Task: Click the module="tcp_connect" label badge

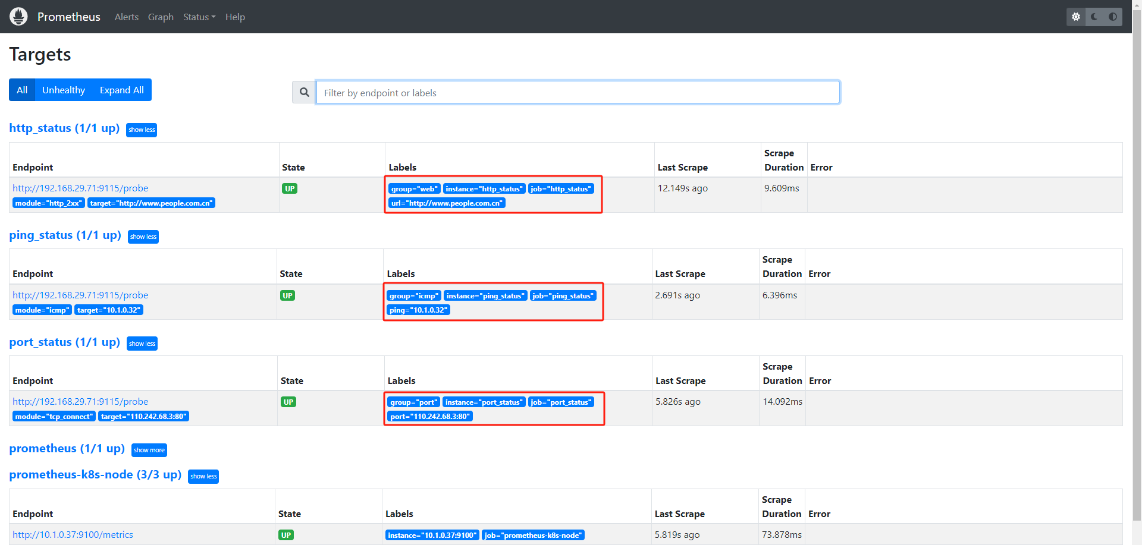Action: [54, 417]
